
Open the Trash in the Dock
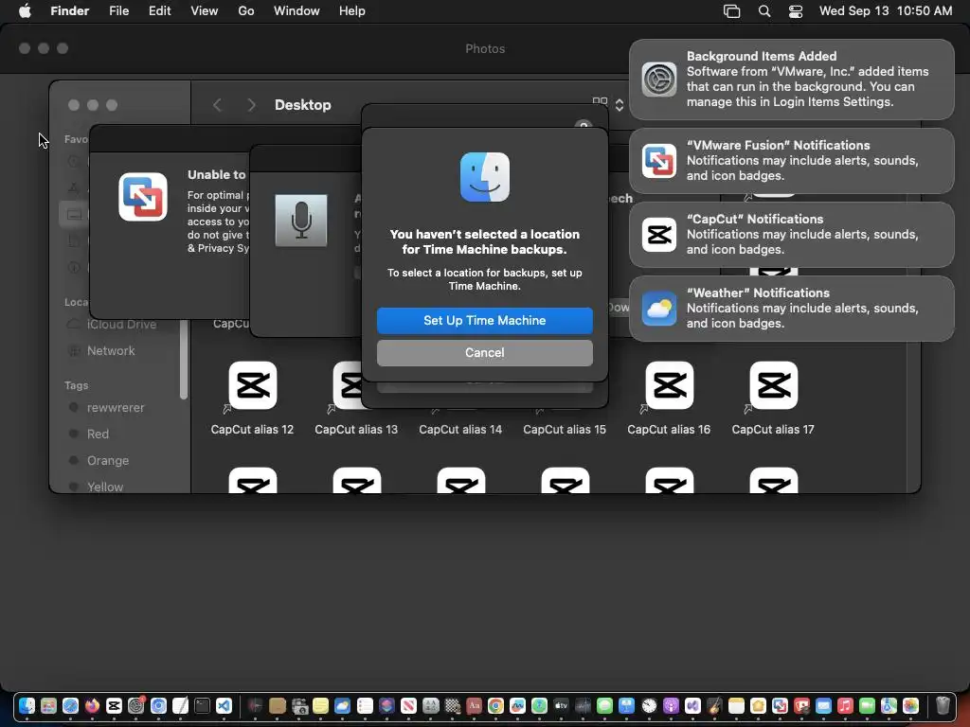coord(943,705)
